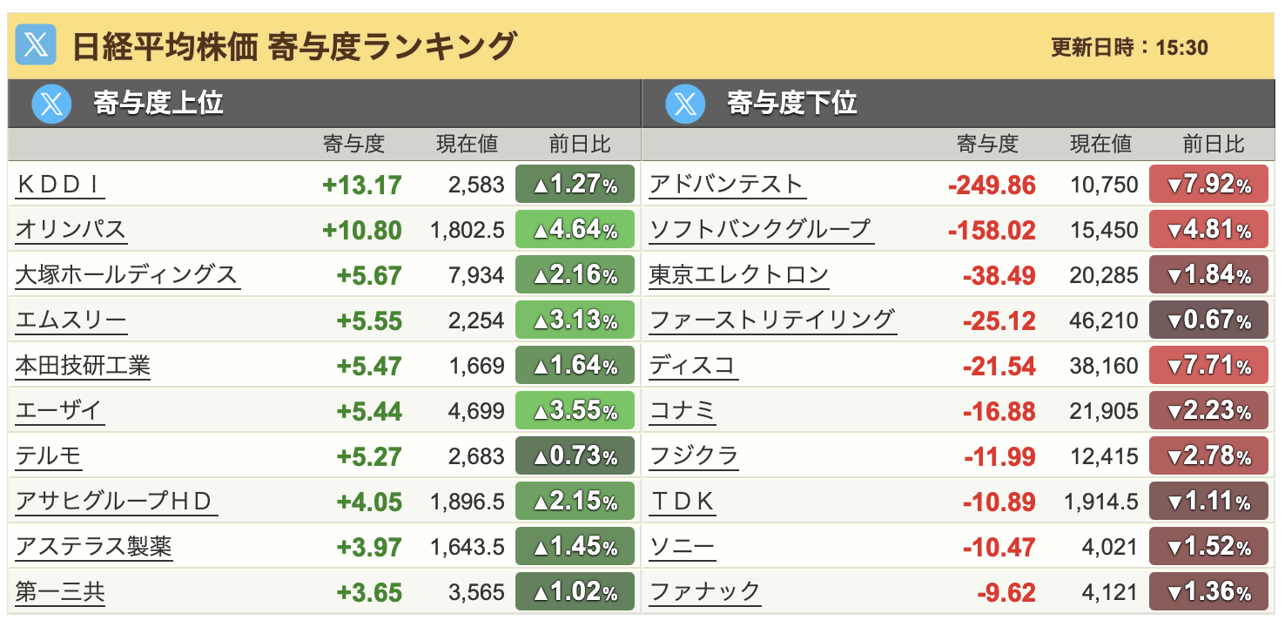Viewport: 1285px width, 627px height.
Task: Click the ＴＤＫ stock name
Action: pos(682,502)
